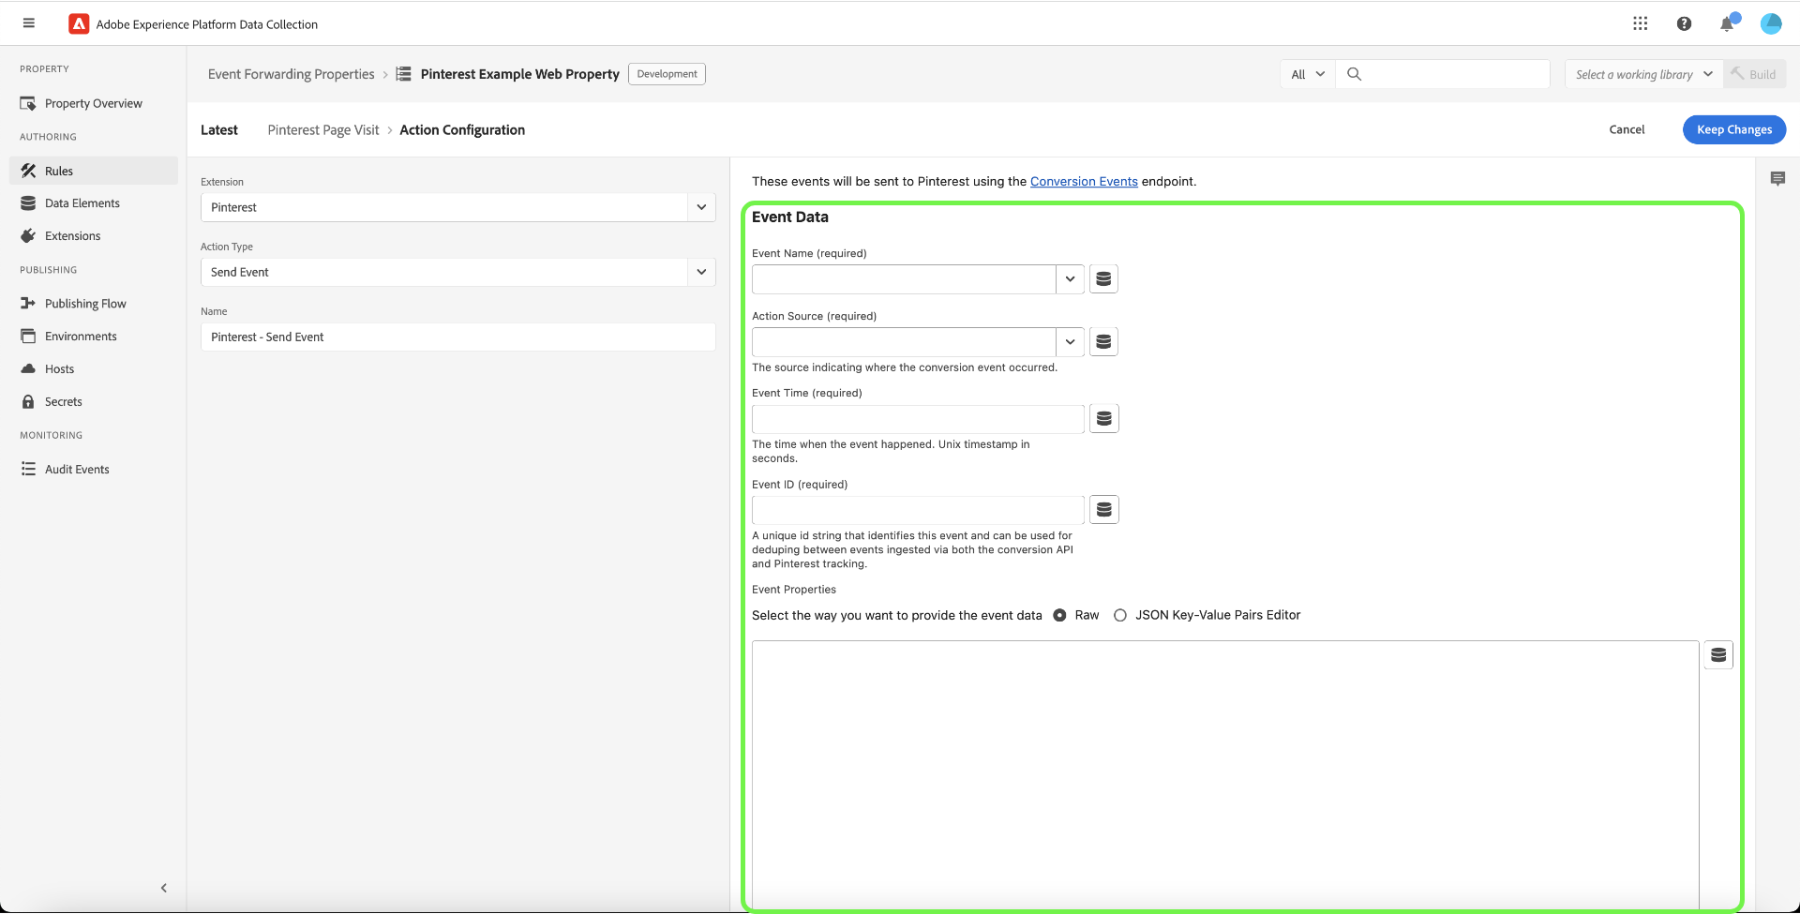Open the help question mark icon
The height and width of the screenshot is (914, 1800).
(1684, 23)
